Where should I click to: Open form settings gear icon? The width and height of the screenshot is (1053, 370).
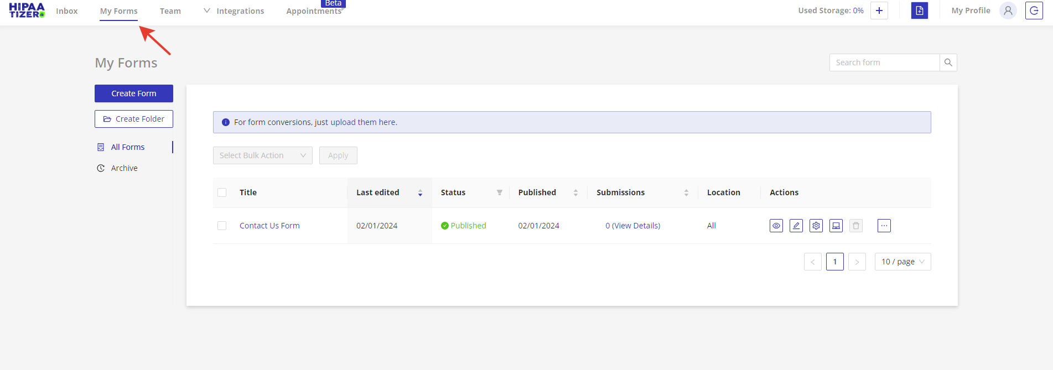(x=816, y=226)
